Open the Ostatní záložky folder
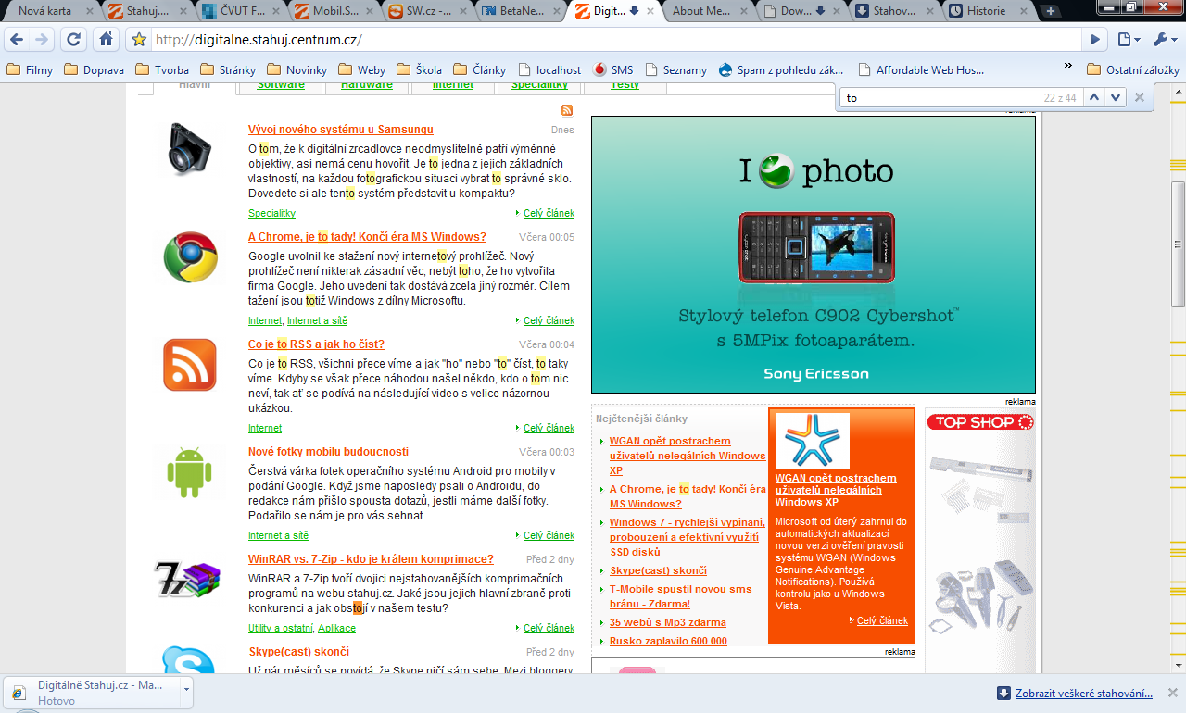Viewport: 1186px width, 713px height. pyautogui.click(x=1133, y=69)
